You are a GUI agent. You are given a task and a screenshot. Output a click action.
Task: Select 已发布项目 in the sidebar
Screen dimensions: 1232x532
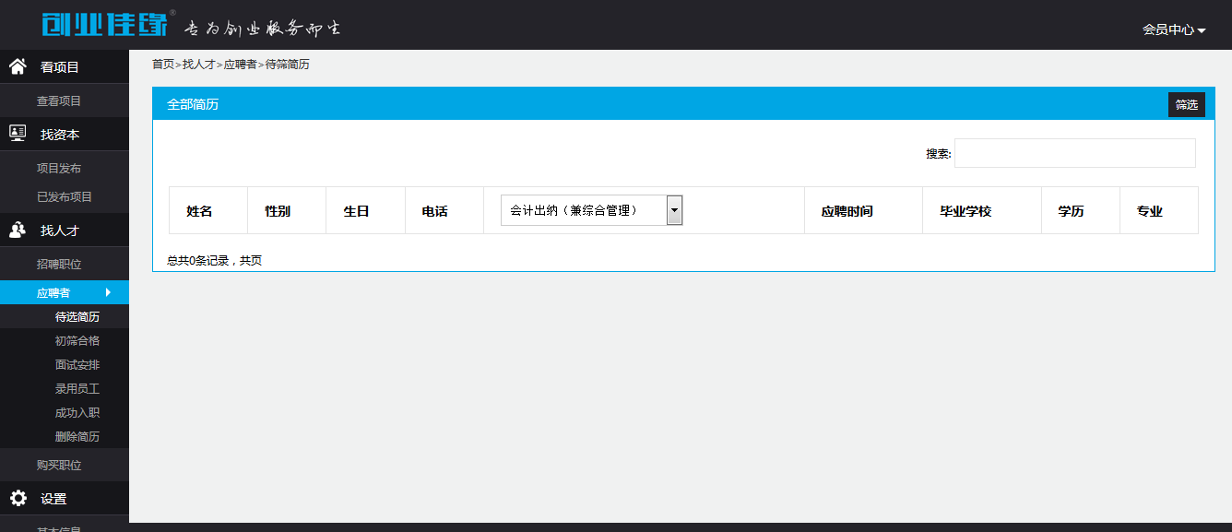click(x=65, y=197)
